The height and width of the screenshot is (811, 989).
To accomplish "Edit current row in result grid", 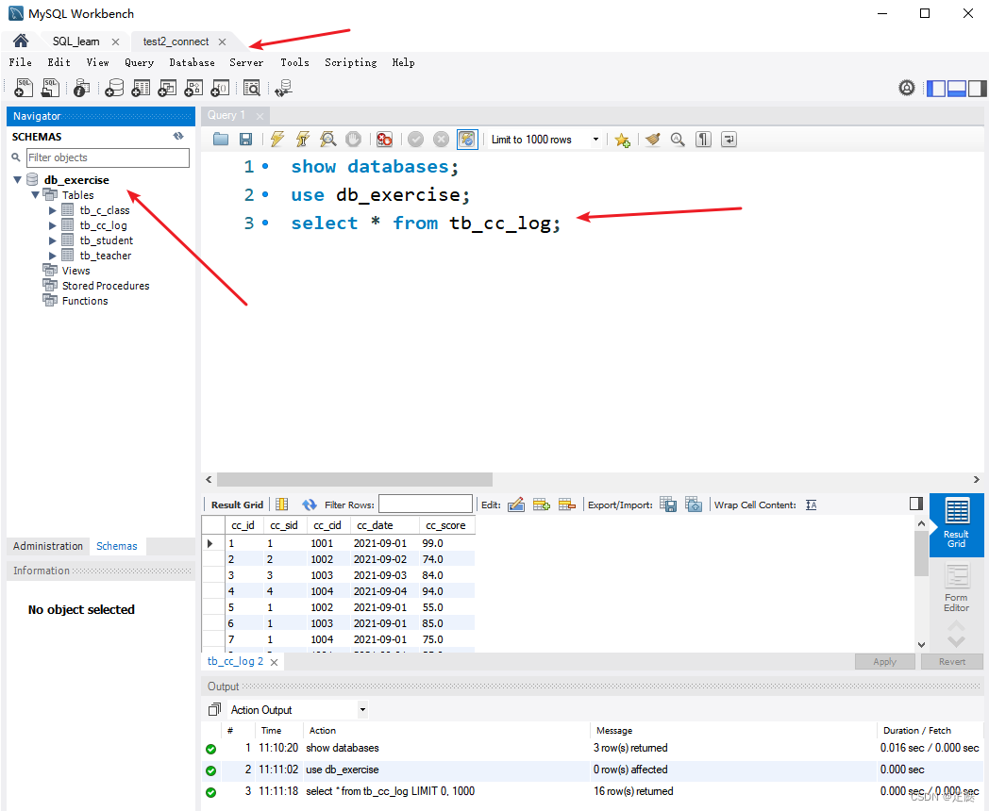I will tap(516, 505).
